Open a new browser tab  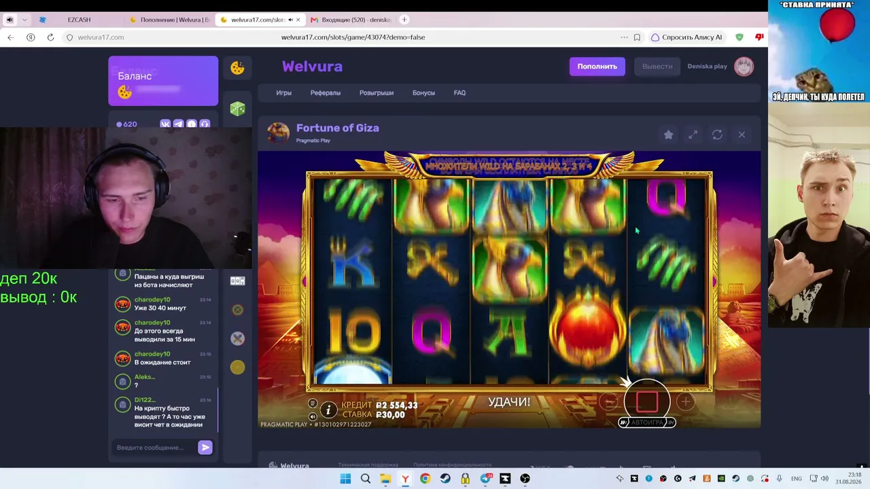tap(404, 20)
